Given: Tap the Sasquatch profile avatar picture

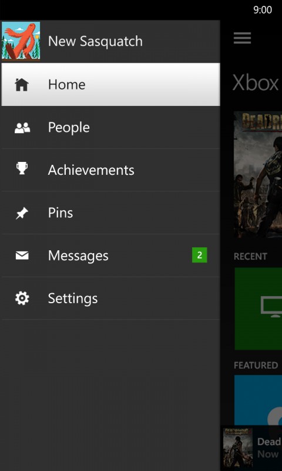Looking at the screenshot, I should pos(21,41).
